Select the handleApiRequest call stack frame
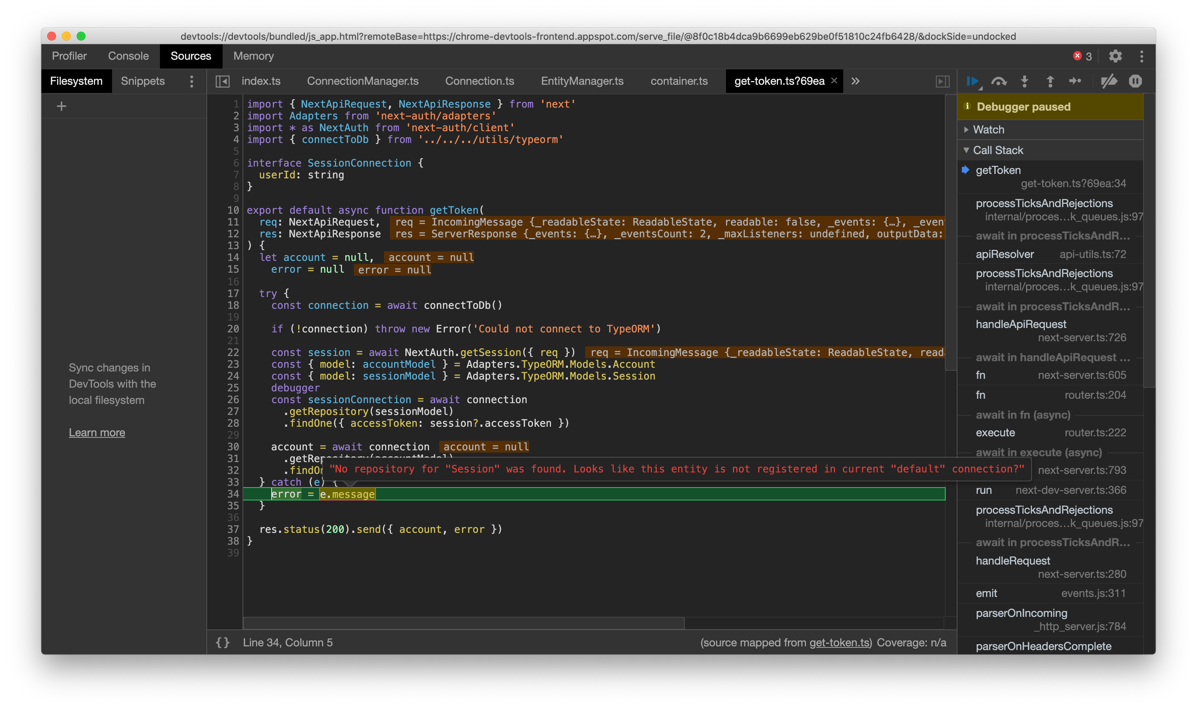Viewport: 1197px width, 709px height. (x=1050, y=331)
